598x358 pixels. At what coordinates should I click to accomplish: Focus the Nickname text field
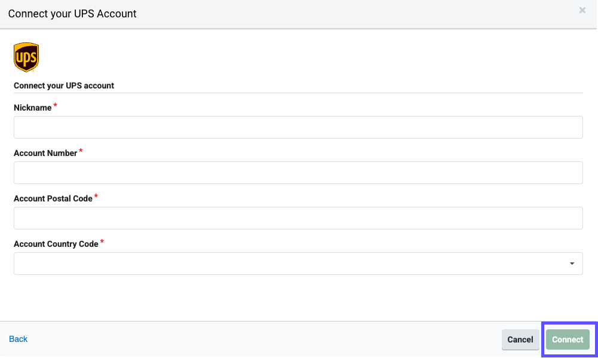[x=298, y=127]
